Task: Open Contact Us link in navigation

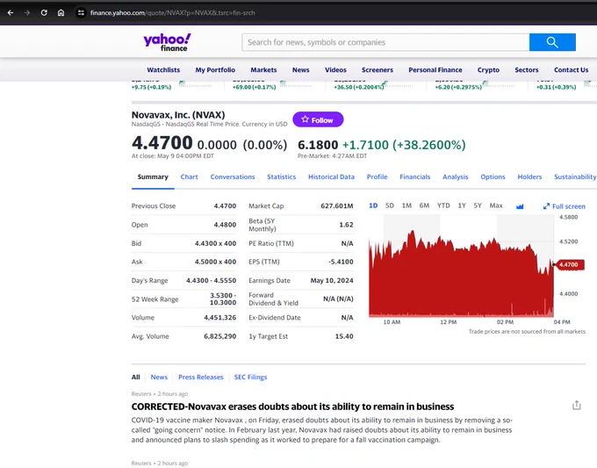Action: 572,69
